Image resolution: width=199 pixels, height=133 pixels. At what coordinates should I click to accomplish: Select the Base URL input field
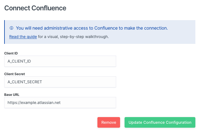tap(60, 103)
